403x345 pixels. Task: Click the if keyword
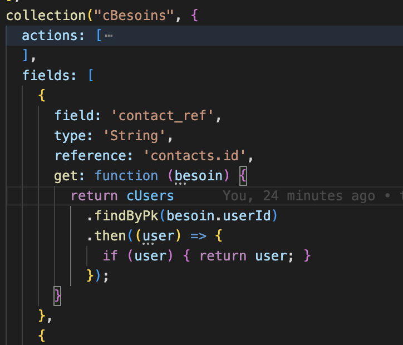pos(110,256)
